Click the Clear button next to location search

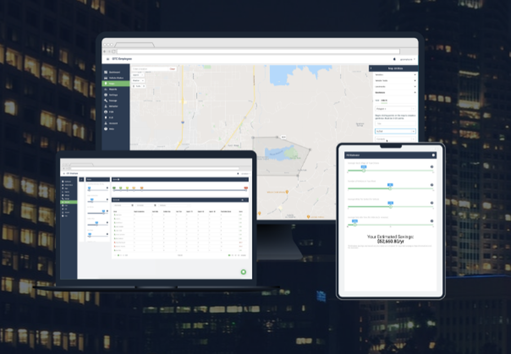coord(172,69)
